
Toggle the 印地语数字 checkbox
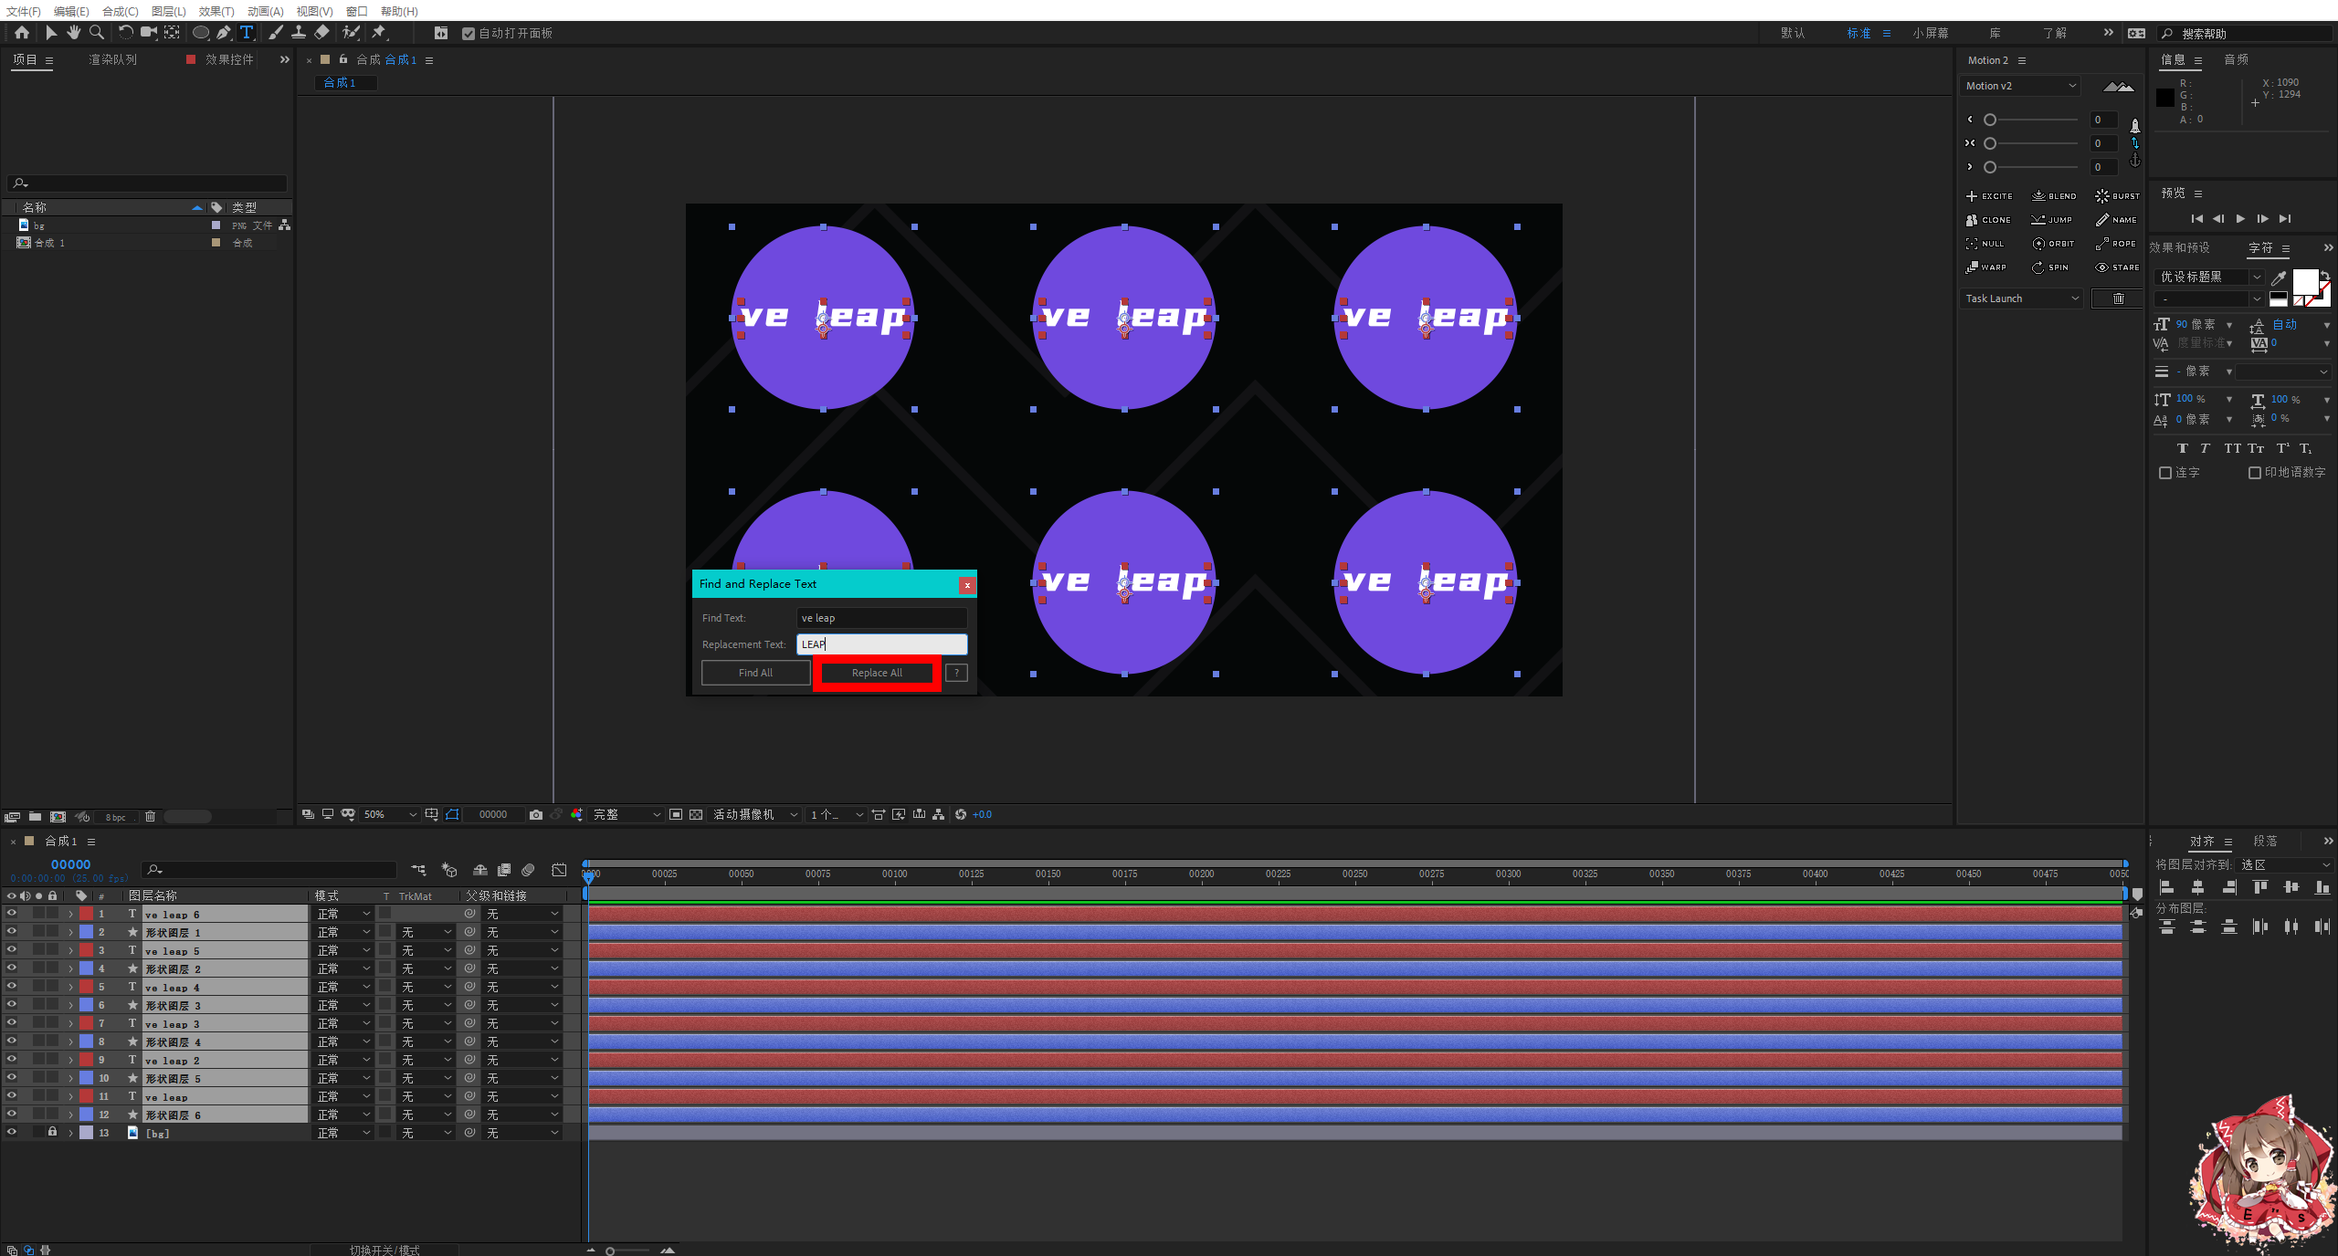click(2254, 473)
